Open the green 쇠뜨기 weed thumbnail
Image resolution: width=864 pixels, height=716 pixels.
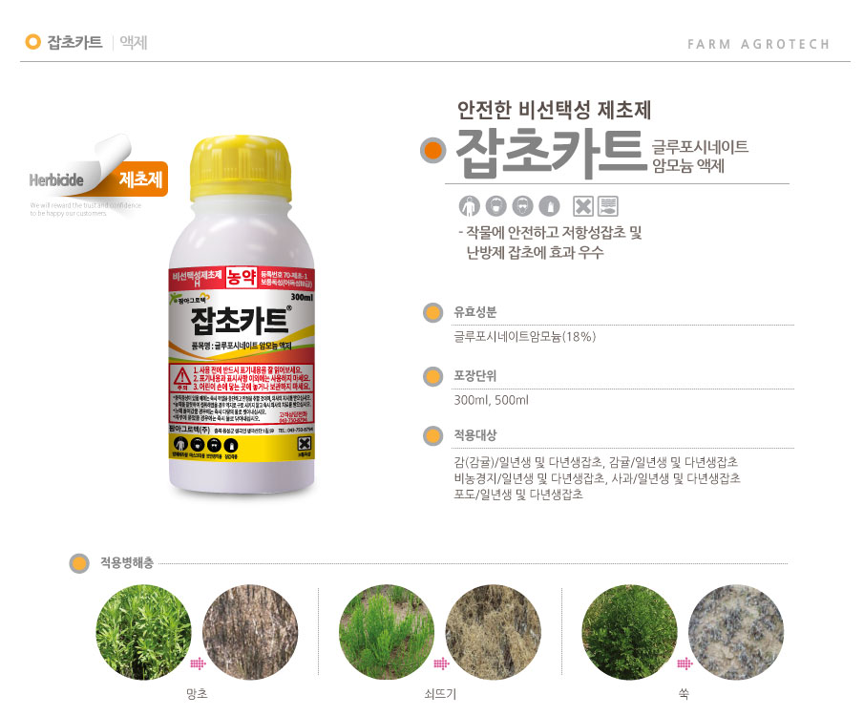click(387, 632)
